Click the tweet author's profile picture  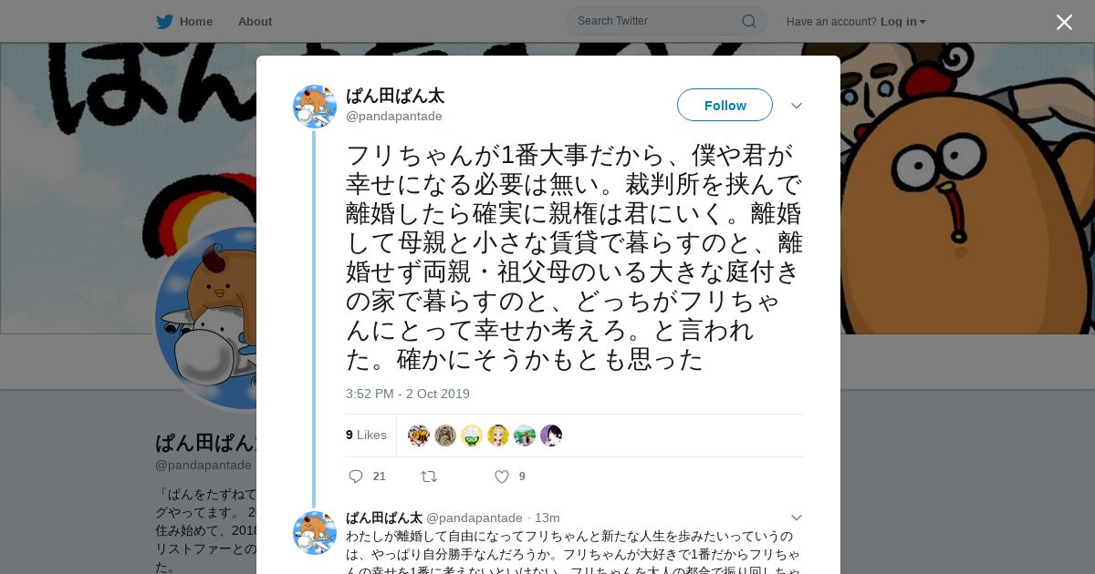point(315,107)
